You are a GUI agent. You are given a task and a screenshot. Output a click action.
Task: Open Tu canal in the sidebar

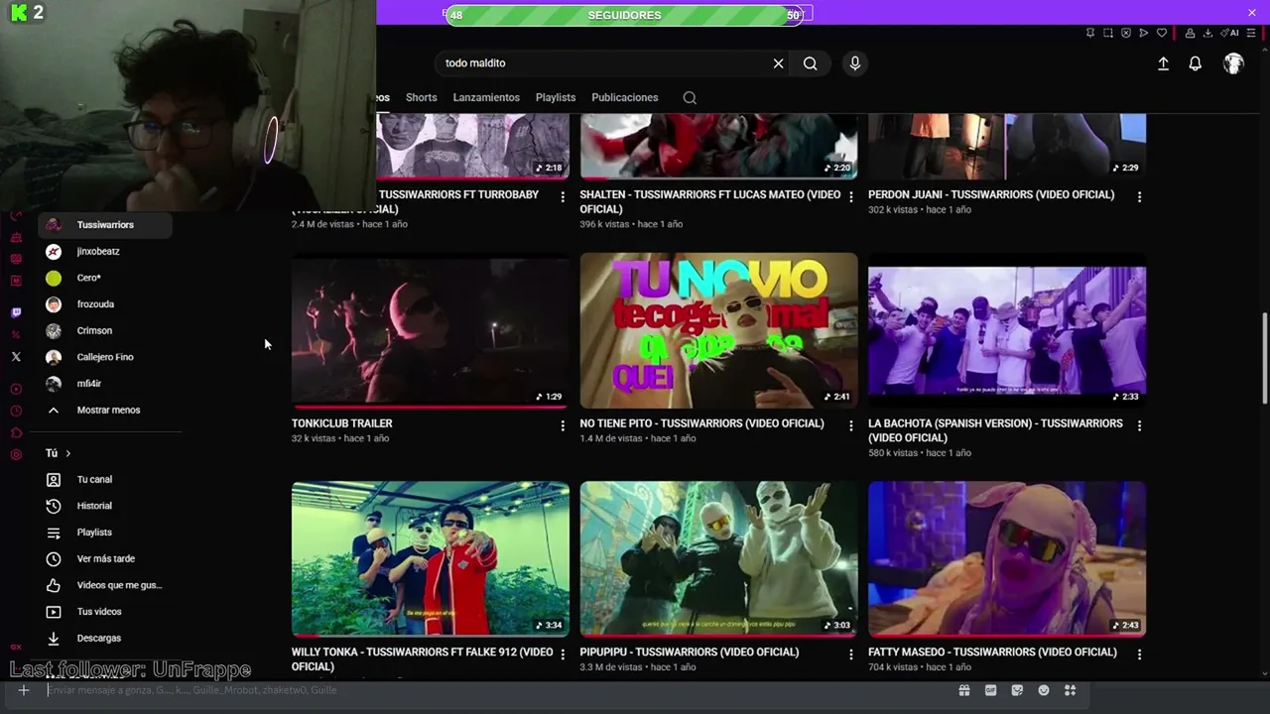tap(106, 480)
